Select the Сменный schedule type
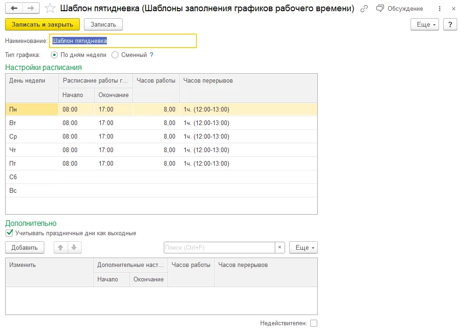Viewport: 460px width, 329px height. click(115, 55)
